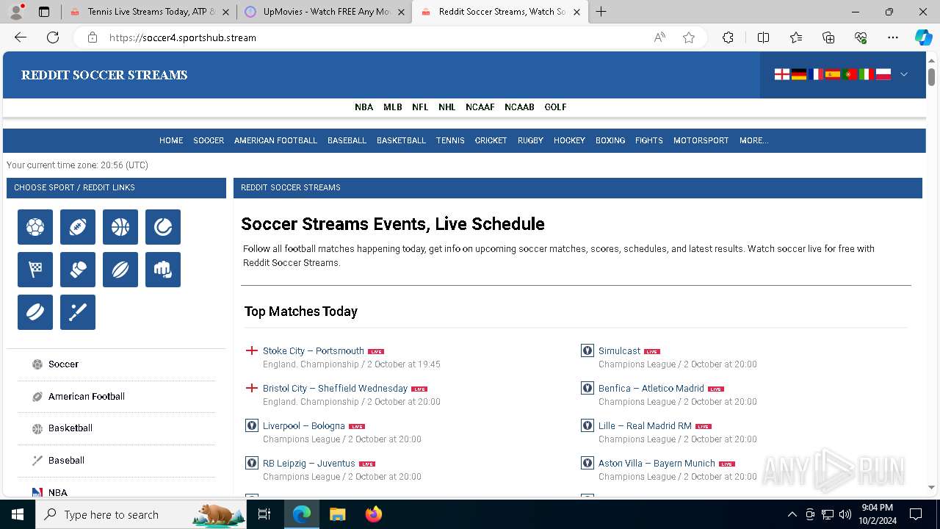Select the fist fights sport icon
Image resolution: width=940 pixels, height=529 pixels.
point(163,270)
